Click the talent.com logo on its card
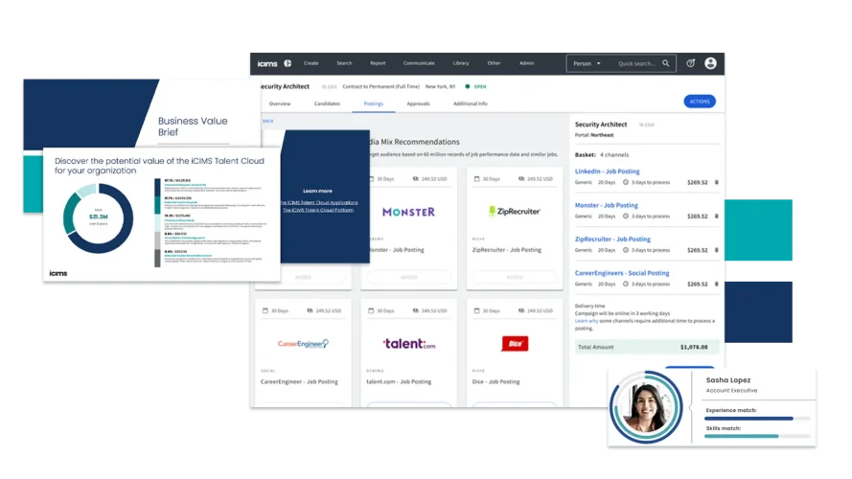Viewport: 852px width, 479px height. 408,343
